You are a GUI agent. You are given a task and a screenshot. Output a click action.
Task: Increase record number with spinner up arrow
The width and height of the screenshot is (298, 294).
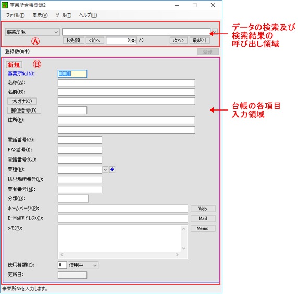[x=133, y=39]
